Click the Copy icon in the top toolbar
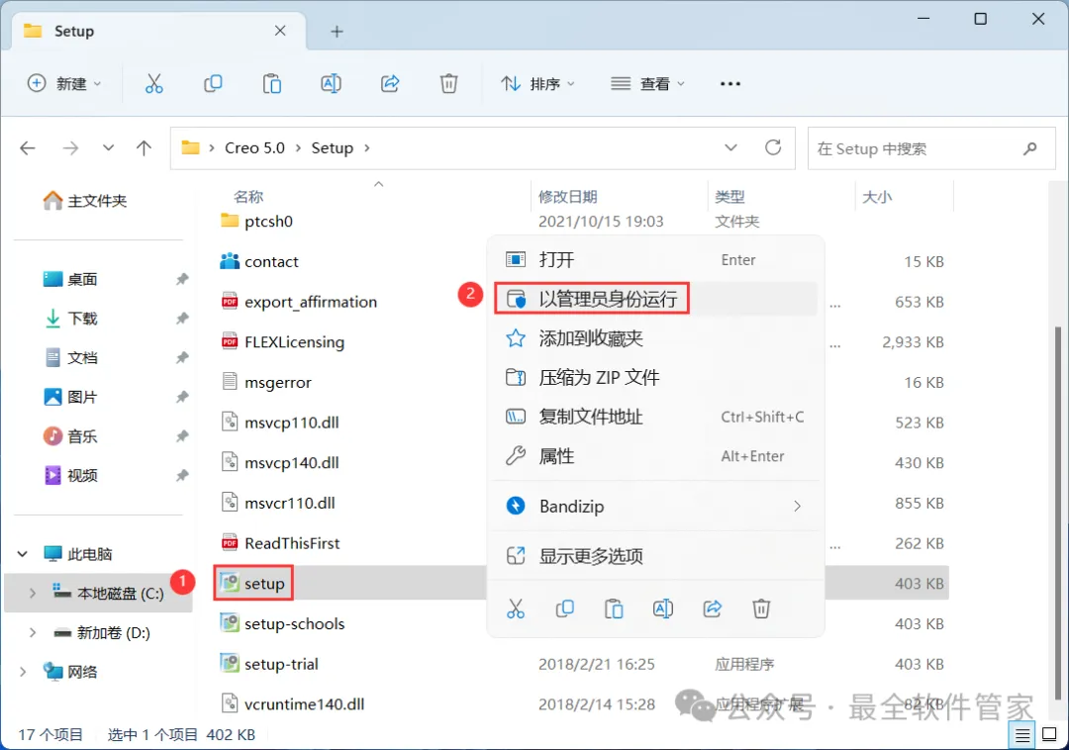1069x750 pixels. [213, 84]
